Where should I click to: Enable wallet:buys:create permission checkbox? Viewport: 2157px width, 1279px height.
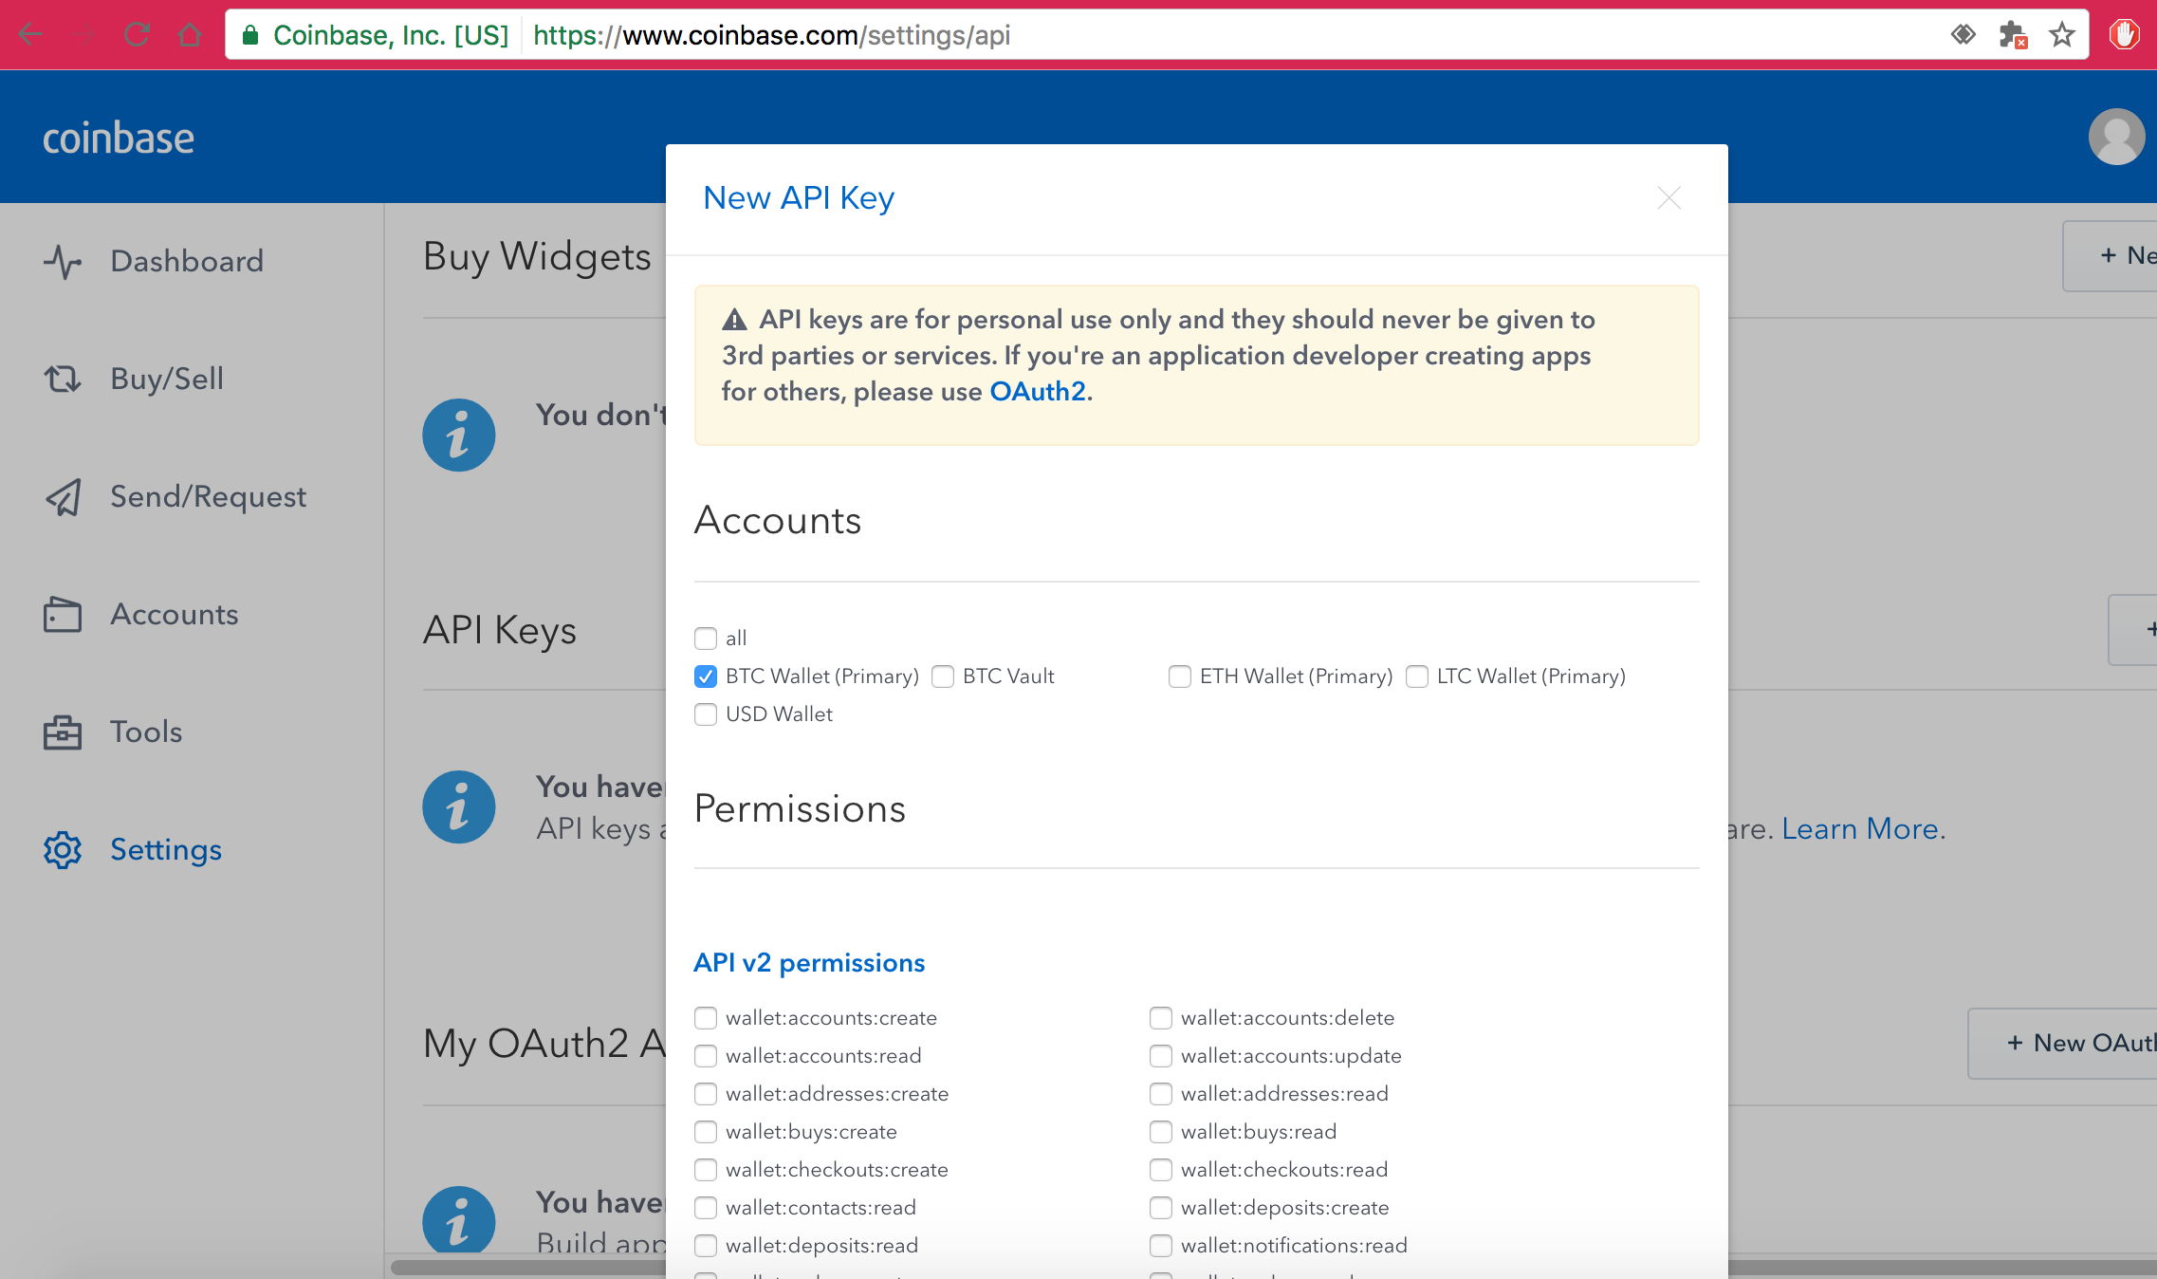(706, 1132)
